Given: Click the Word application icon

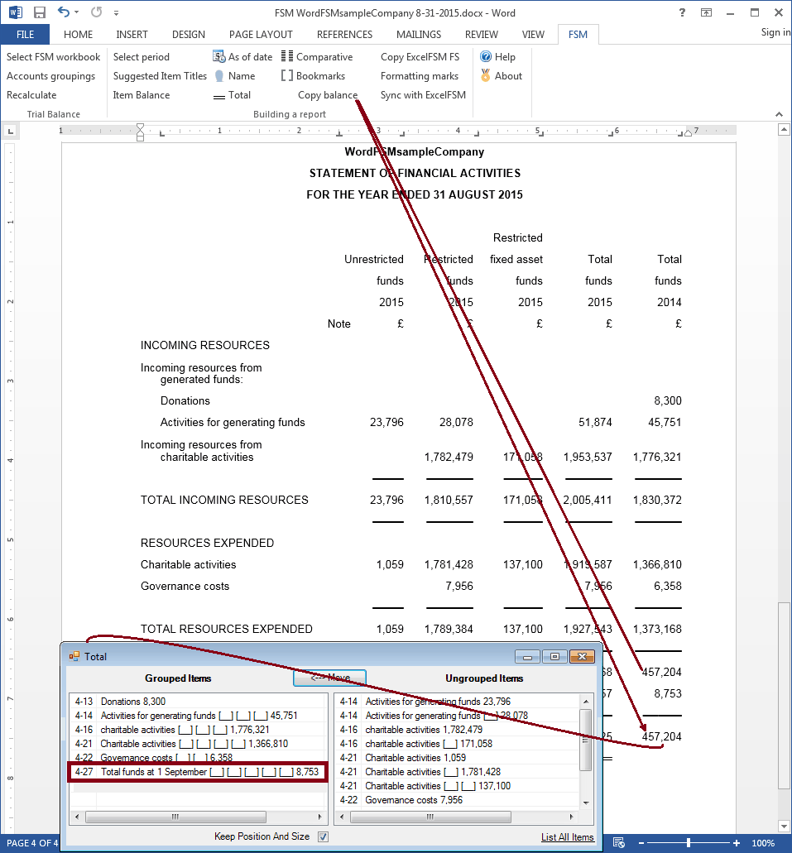Looking at the screenshot, I should point(15,12).
